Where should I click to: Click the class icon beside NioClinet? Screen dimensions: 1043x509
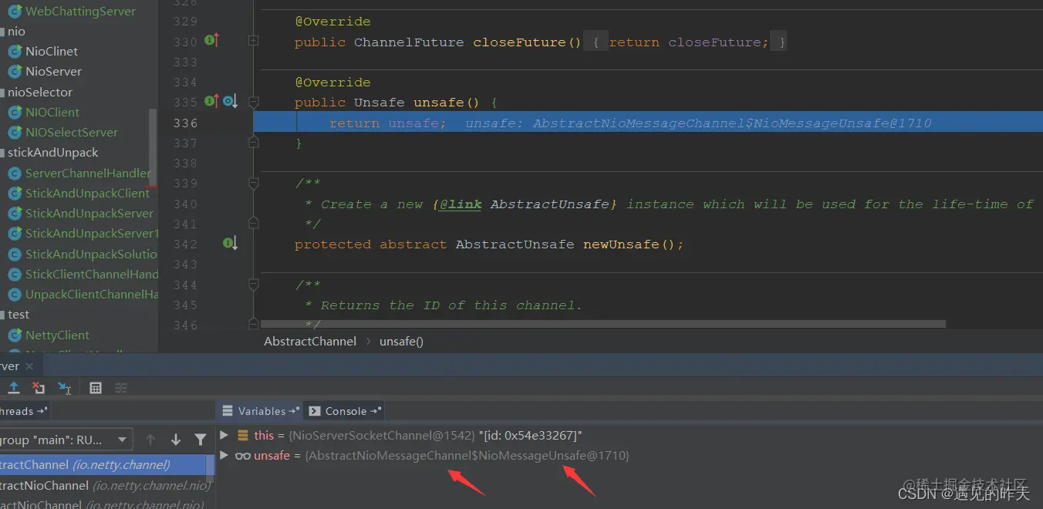click(x=15, y=52)
